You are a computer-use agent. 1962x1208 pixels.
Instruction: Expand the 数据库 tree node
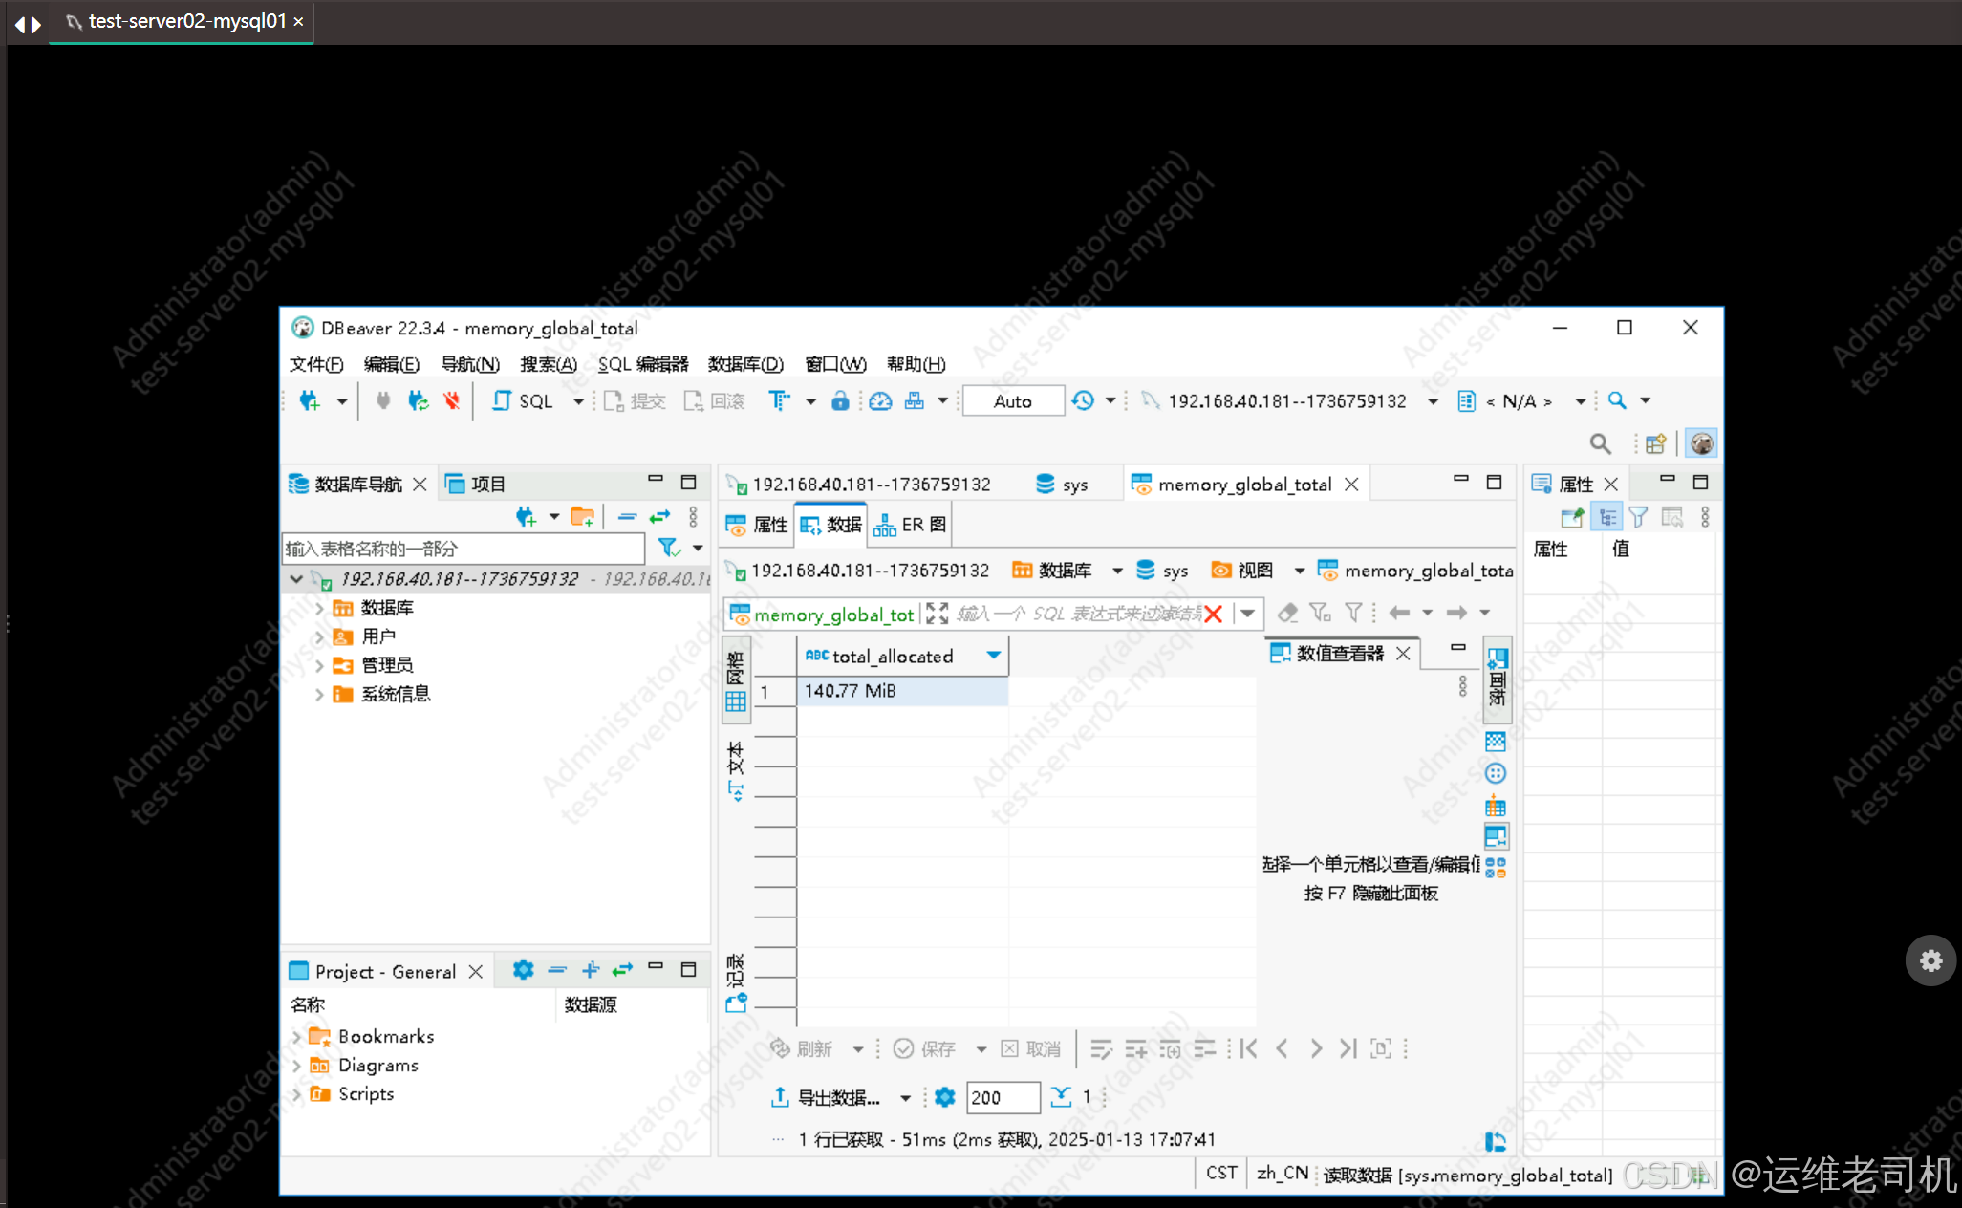click(319, 608)
